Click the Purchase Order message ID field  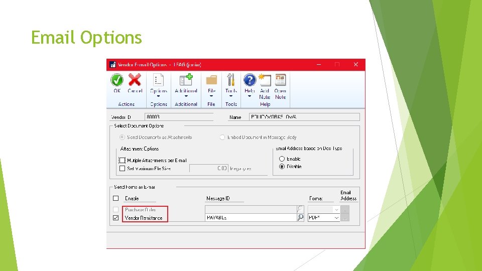click(x=251, y=209)
